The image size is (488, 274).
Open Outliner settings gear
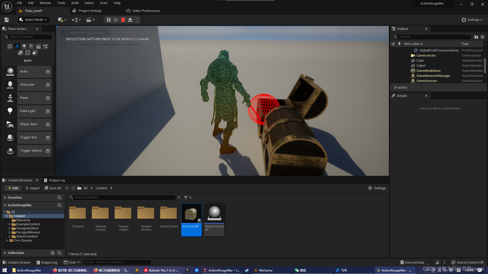(482, 37)
